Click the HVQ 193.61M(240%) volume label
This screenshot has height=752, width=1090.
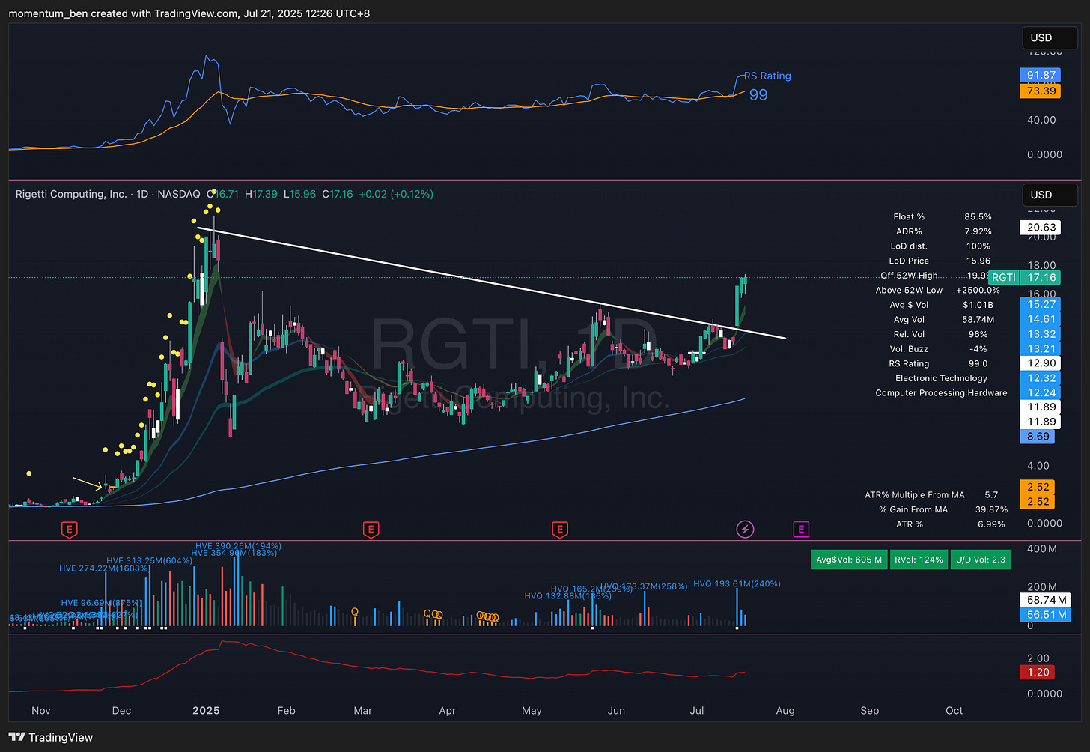coord(737,583)
